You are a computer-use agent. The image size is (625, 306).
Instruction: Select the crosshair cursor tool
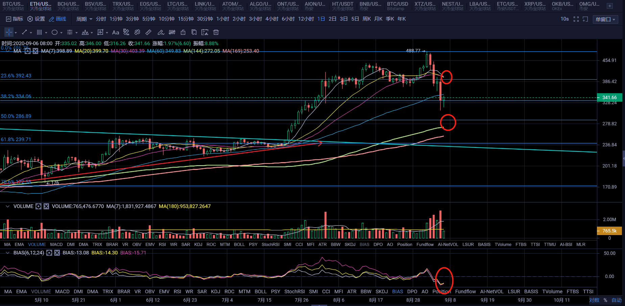[9, 32]
